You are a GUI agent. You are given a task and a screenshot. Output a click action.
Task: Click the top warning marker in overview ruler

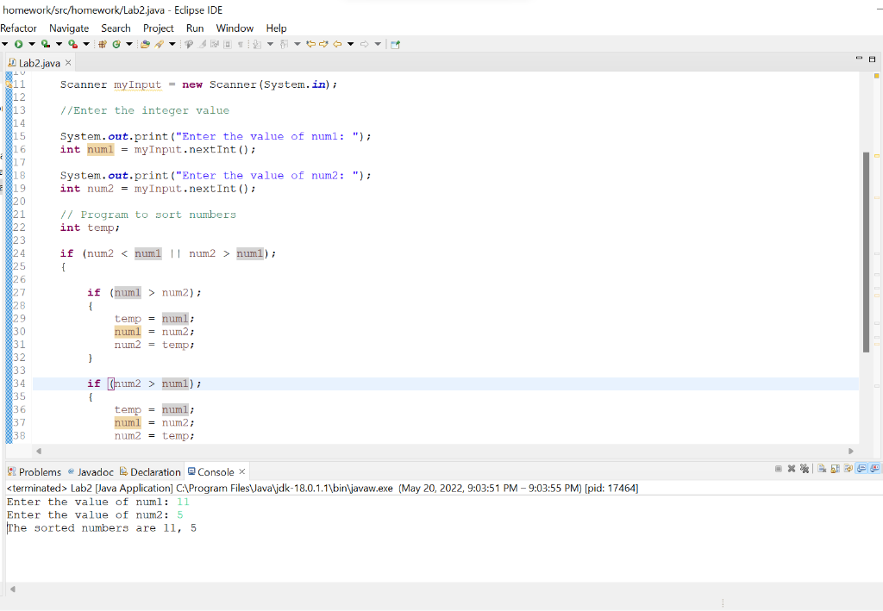877,75
